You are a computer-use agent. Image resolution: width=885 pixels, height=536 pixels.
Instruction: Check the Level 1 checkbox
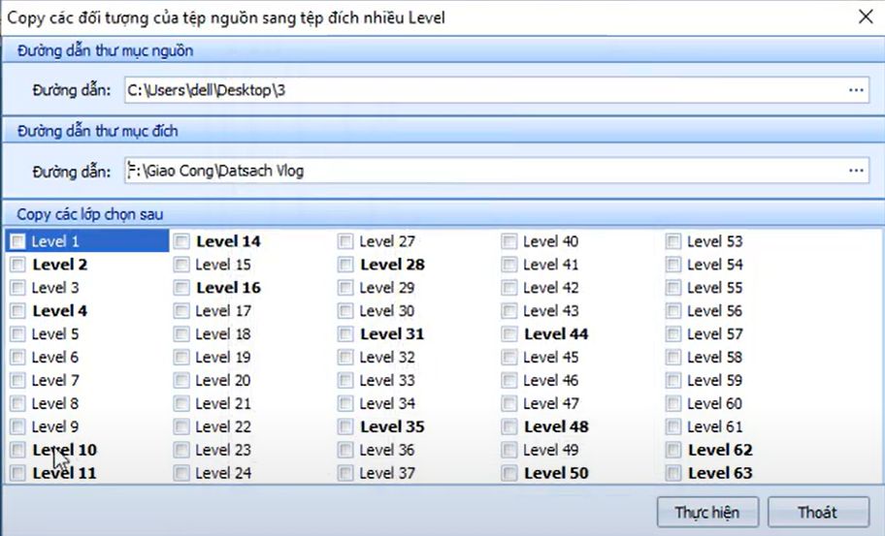click(18, 241)
